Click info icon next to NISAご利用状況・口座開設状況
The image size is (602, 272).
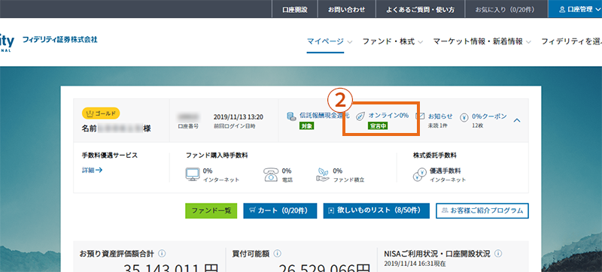(498, 254)
